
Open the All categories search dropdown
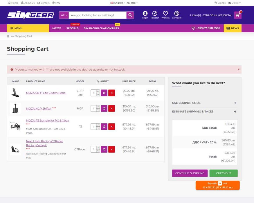click(x=64, y=15)
